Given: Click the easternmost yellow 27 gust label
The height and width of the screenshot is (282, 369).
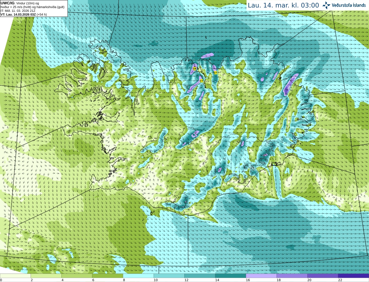Looking at the screenshot, I should 216,73.
